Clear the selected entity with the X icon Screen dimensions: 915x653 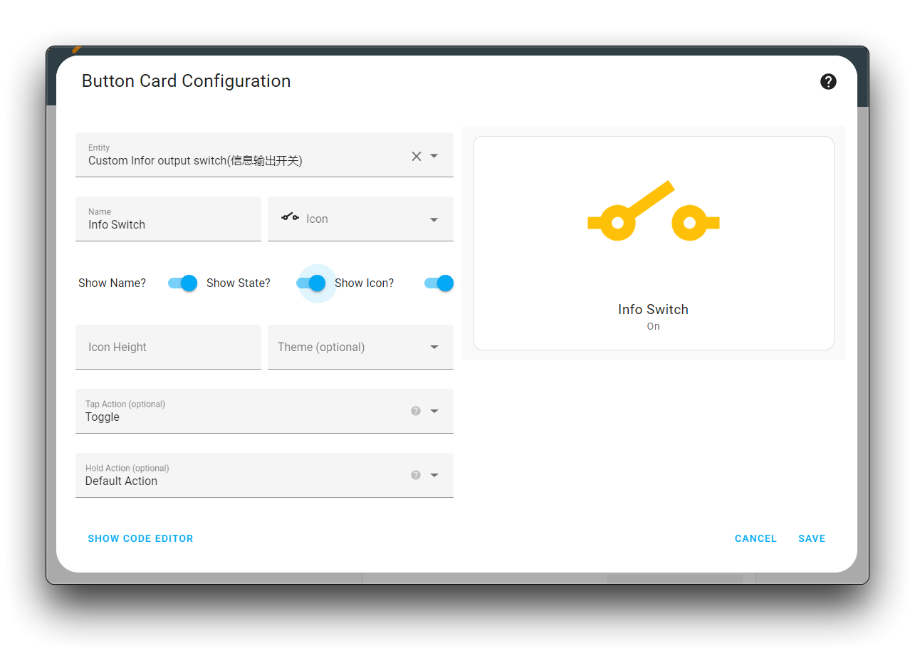[417, 156]
